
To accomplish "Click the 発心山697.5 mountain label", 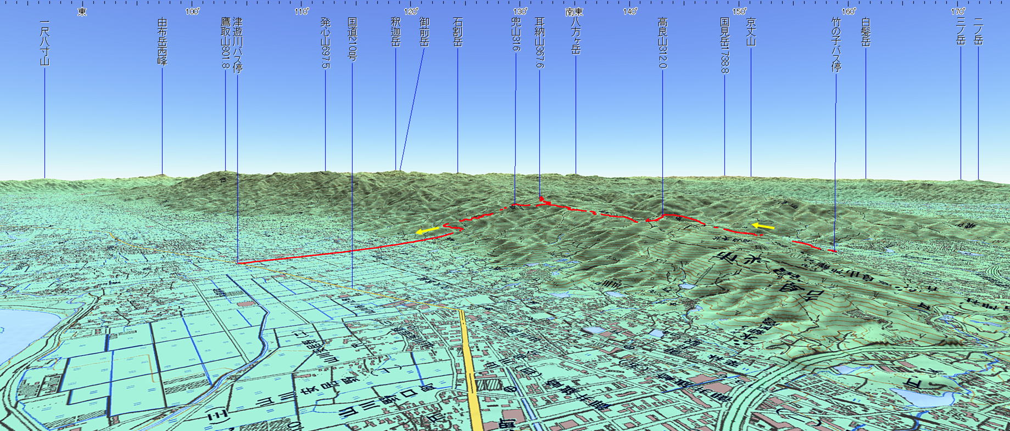I will [x=325, y=43].
